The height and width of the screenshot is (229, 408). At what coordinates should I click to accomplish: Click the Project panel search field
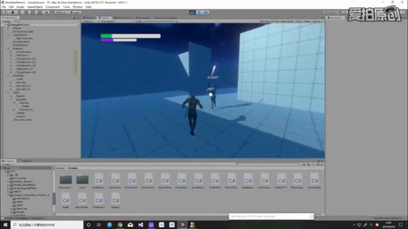point(269,164)
